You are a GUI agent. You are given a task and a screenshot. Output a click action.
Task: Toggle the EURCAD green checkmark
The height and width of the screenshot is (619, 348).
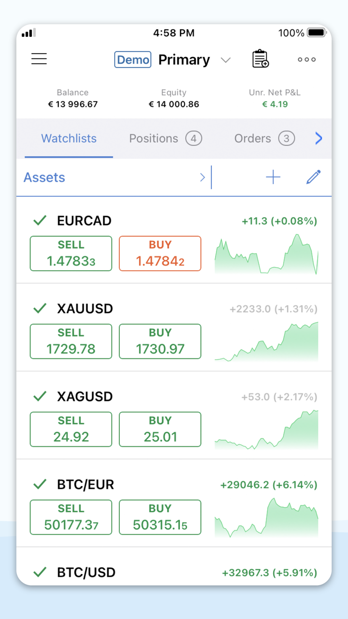[x=40, y=221]
